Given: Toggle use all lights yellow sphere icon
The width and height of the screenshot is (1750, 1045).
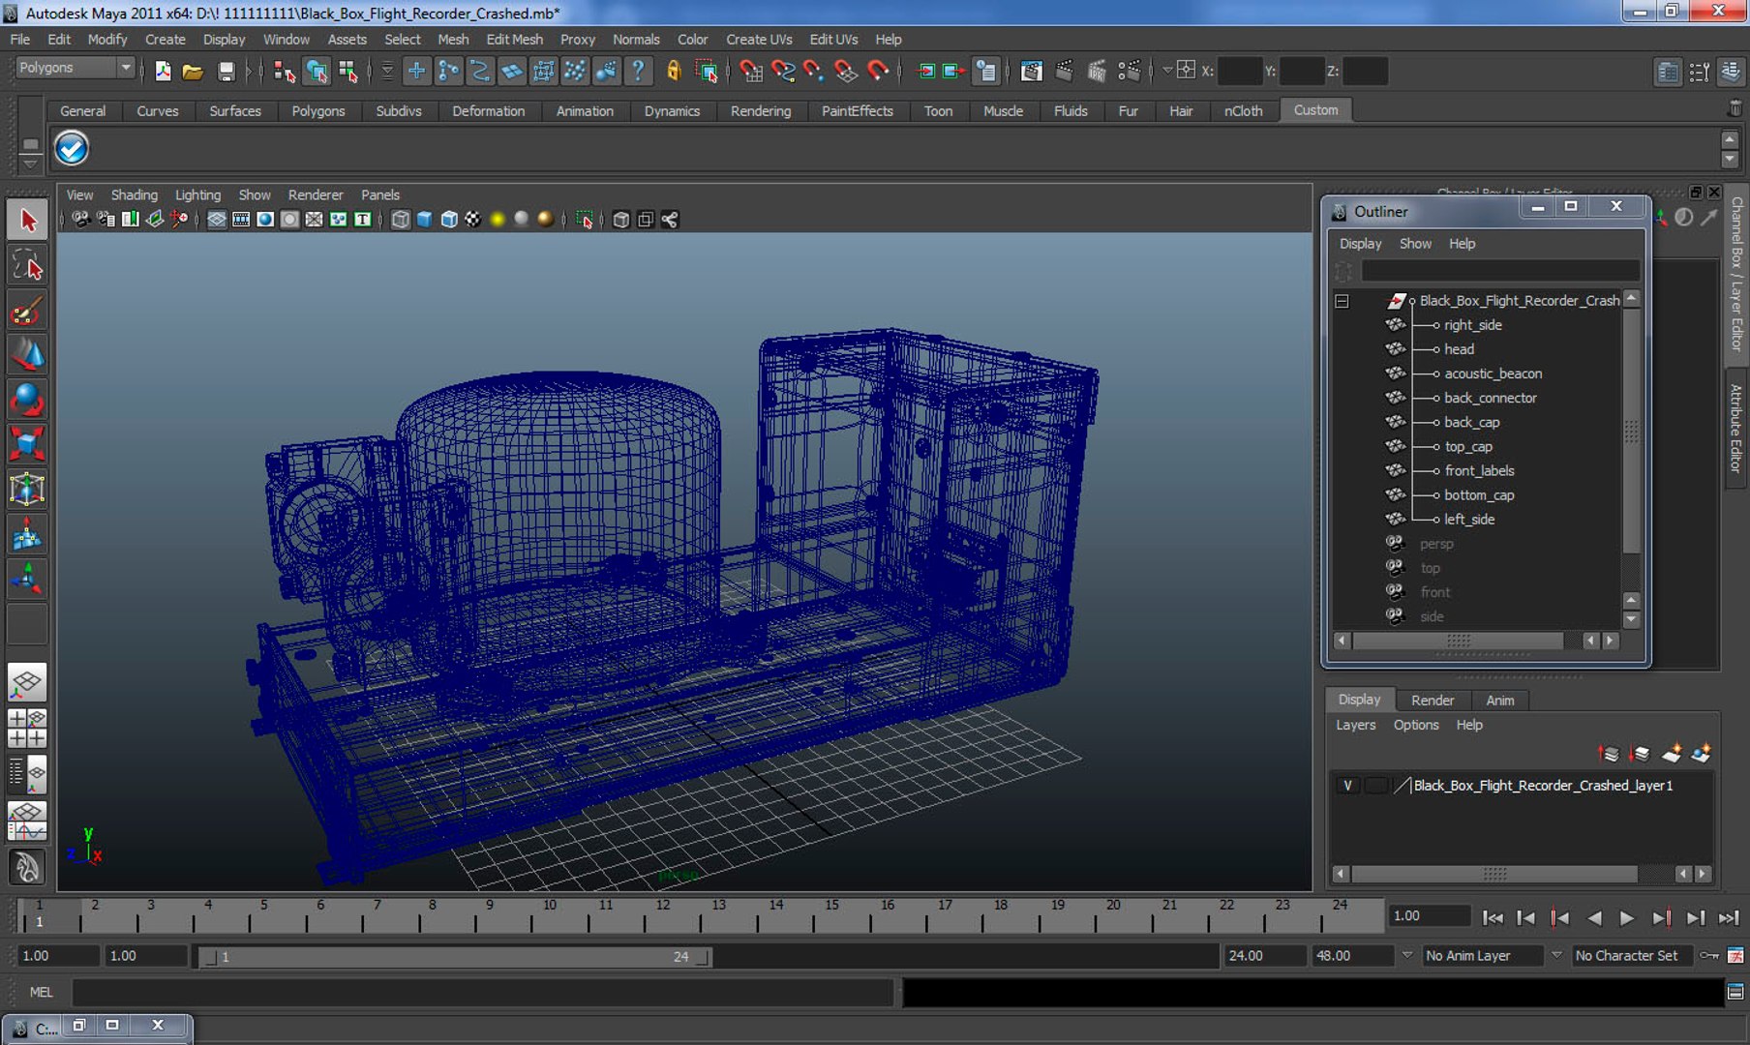Looking at the screenshot, I should pos(498,220).
